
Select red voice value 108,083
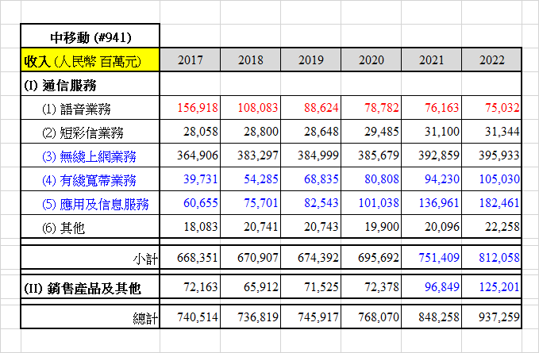[258, 108]
